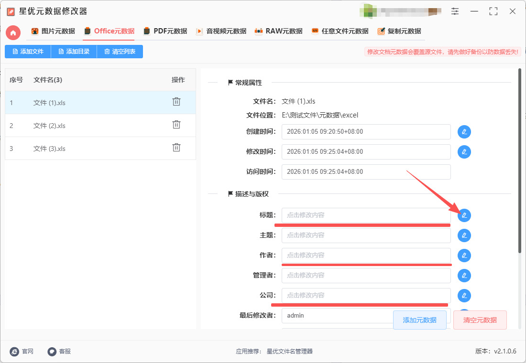Click the 作者 input field

pyautogui.click(x=366, y=256)
